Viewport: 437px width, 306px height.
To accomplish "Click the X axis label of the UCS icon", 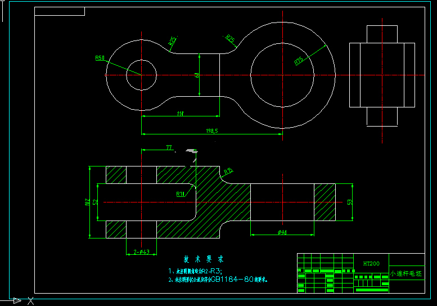I will (x=31, y=301).
